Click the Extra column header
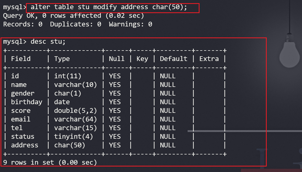This screenshot has height=172, width=302. [209, 59]
